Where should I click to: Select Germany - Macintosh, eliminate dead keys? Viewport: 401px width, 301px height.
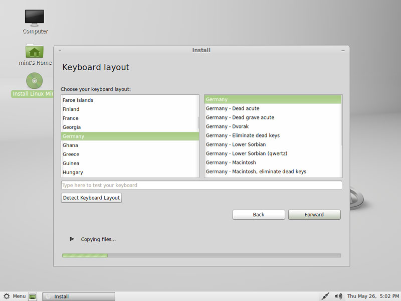pyautogui.click(x=273, y=171)
